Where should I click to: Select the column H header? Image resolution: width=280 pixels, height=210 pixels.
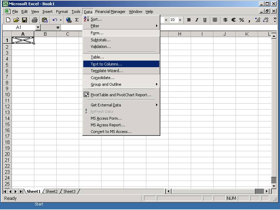180,34
